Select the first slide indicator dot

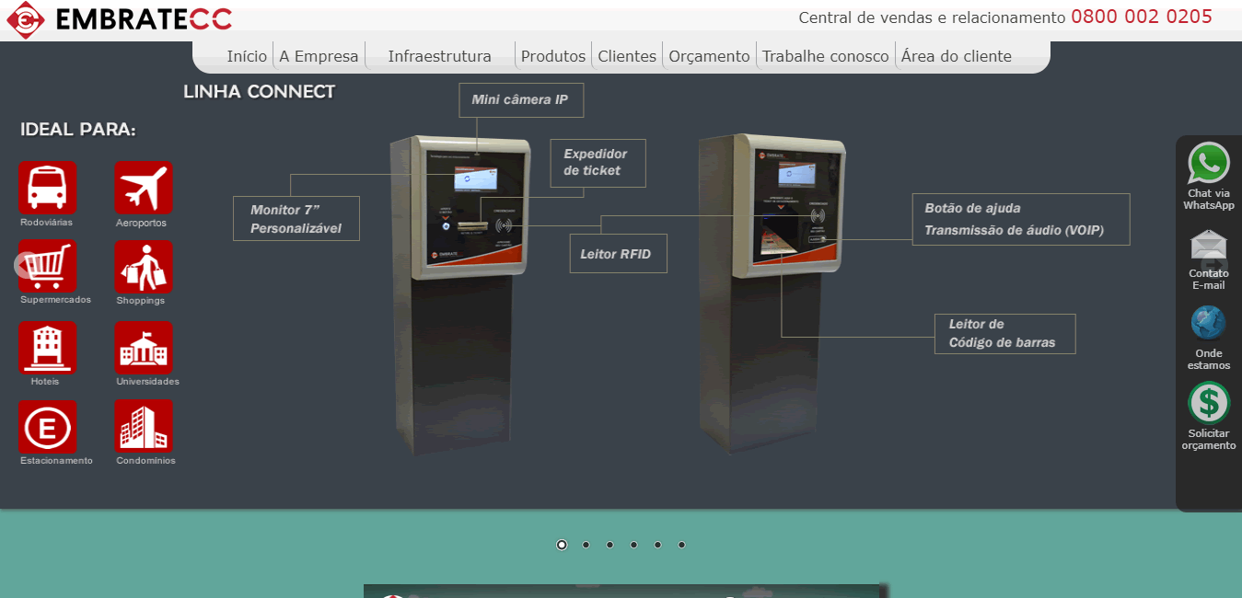click(562, 545)
